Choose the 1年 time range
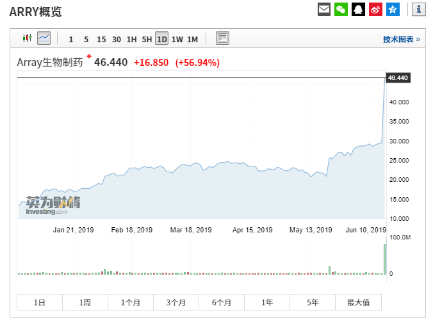 tap(267, 302)
